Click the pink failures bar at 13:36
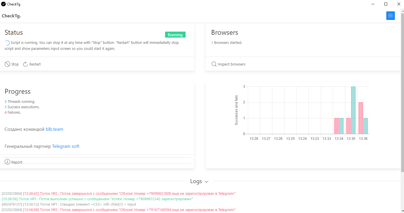404x213 pixels. pyautogui.click(x=361, y=118)
